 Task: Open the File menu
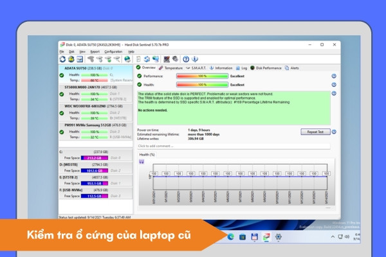[x=62, y=51]
